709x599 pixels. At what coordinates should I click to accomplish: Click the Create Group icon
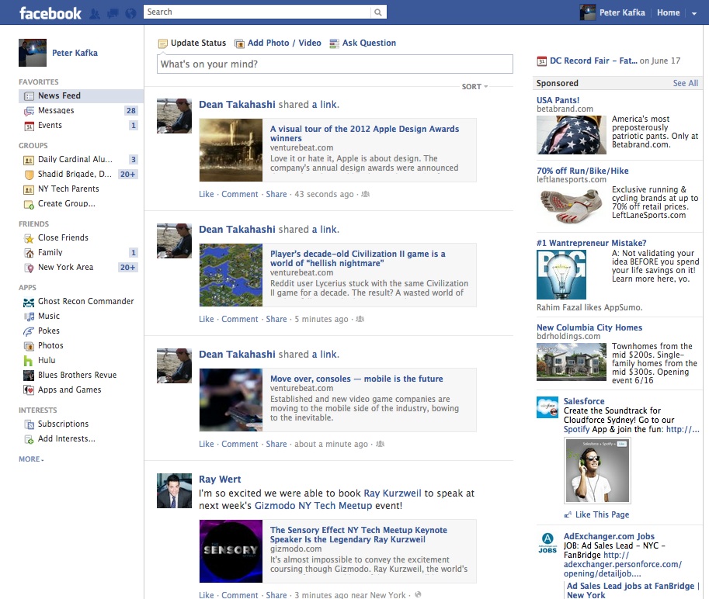click(29, 205)
